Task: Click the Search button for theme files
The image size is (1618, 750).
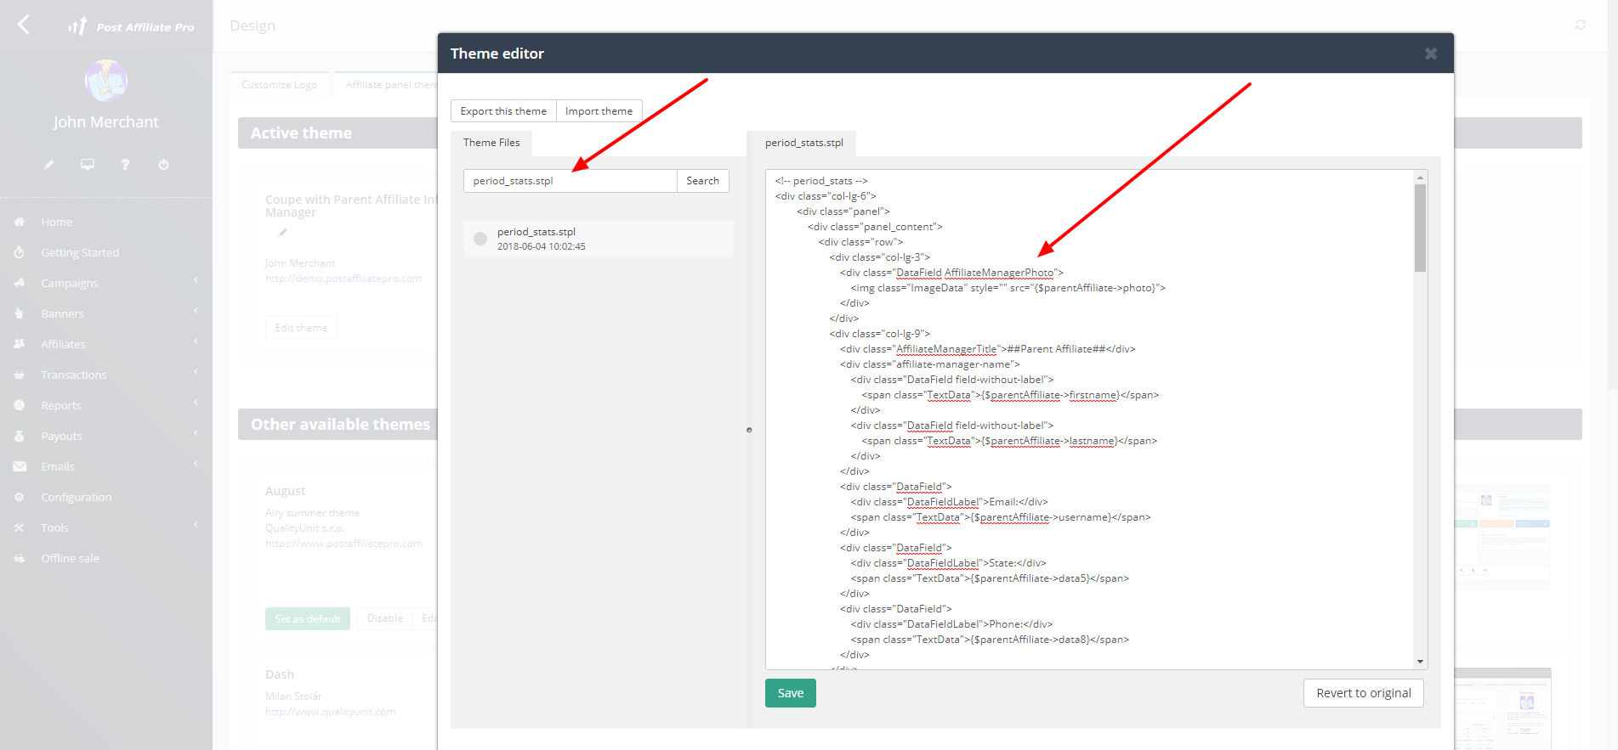Action: tap(703, 181)
